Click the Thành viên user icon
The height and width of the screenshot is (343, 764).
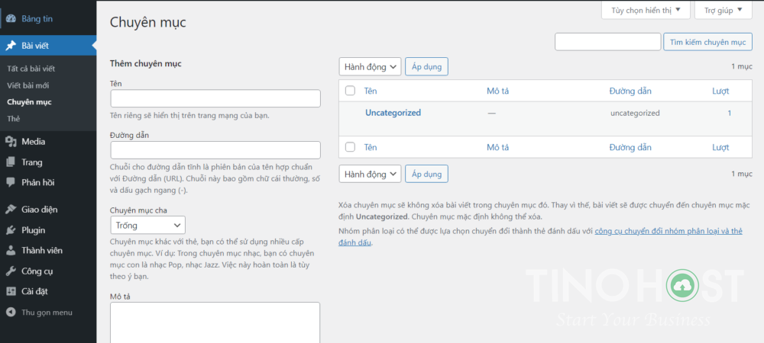(x=11, y=251)
